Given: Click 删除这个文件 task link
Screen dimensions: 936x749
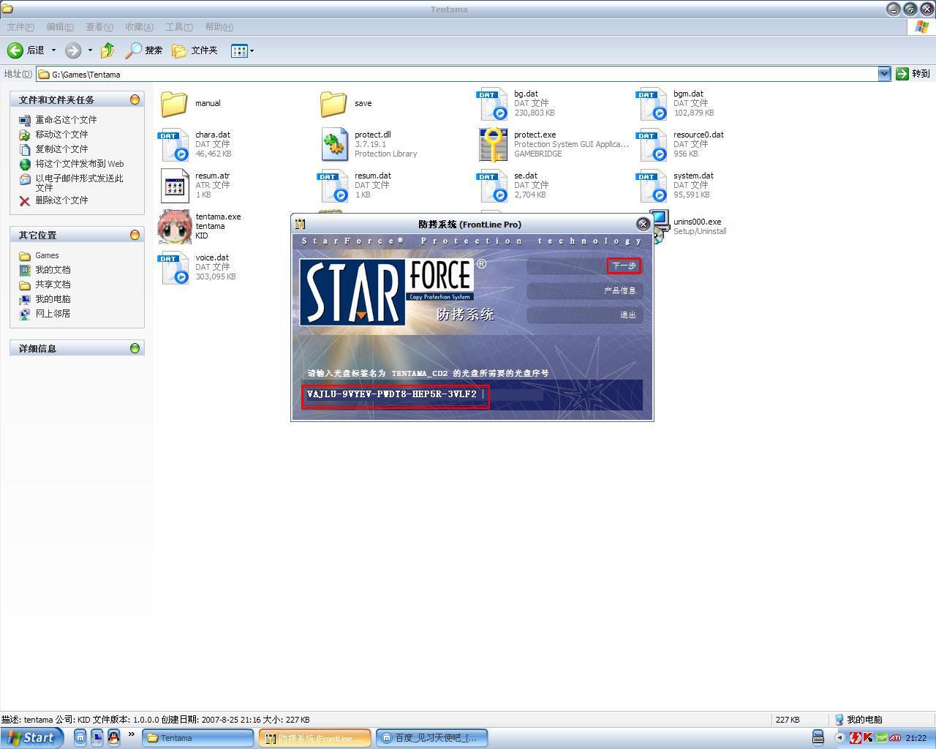Looking at the screenshot, I should click(61, 200).
